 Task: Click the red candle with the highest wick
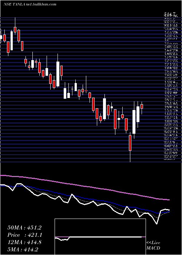(15, 30)
